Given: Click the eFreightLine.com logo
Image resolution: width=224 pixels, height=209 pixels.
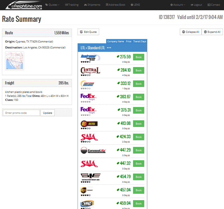Looking at the screenshot, I should point(24,5).
